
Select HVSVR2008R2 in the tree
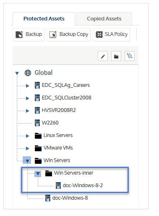click(59, 110)
